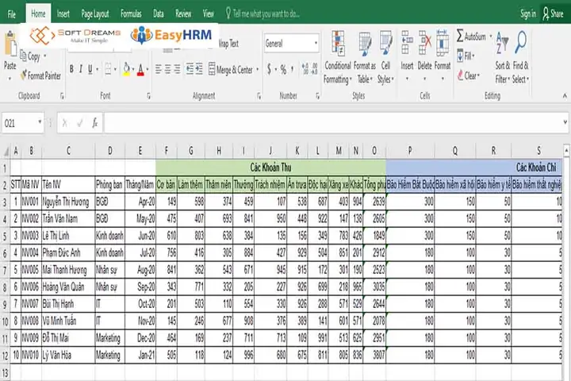Viewport: 571px width, 381px height.
Task: Click the Insert Function fx icon
Action: click(95, 123)
